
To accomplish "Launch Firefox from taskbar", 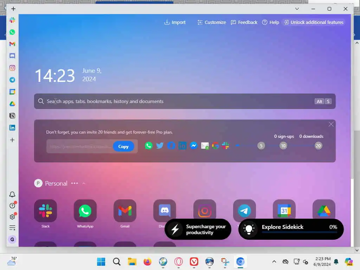I will [147, 262].
